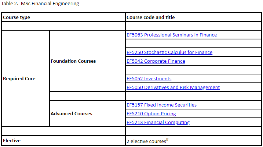This screenshot has height=147, width=263.
Task: Click the Course code and title header
Action: pos(193,18)
